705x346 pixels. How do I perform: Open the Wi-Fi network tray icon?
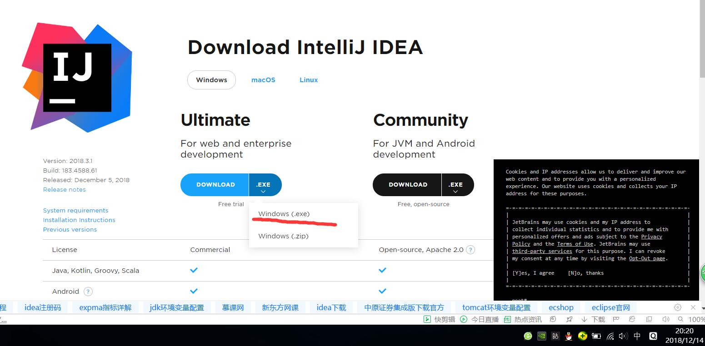point(610,336)
